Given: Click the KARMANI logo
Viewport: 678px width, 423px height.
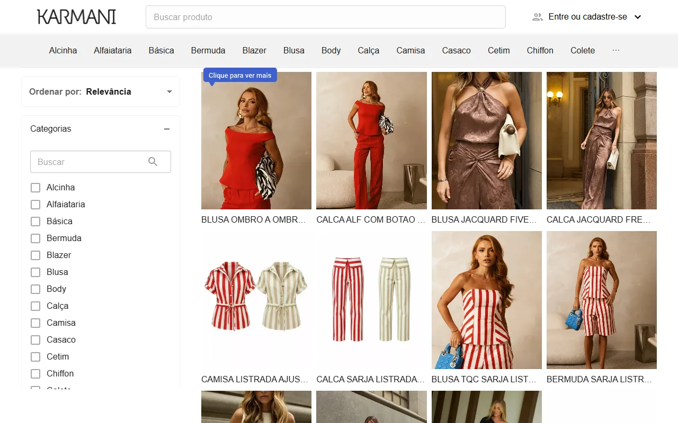Looking at the screenshot, I should click(x=77, y=17).
